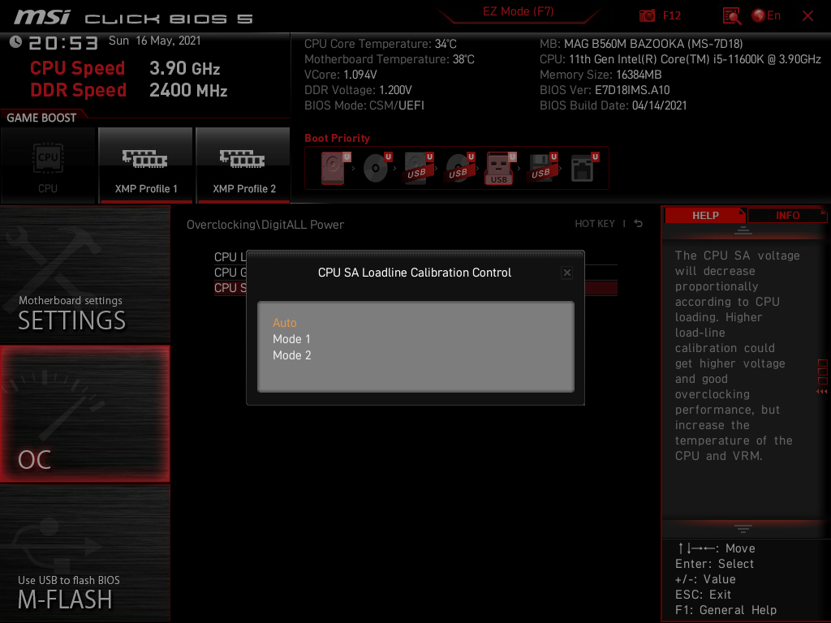The width and height of the screenshot is (831, 623).
Task: Click the time display 20:53
Action: click(63, 43)
